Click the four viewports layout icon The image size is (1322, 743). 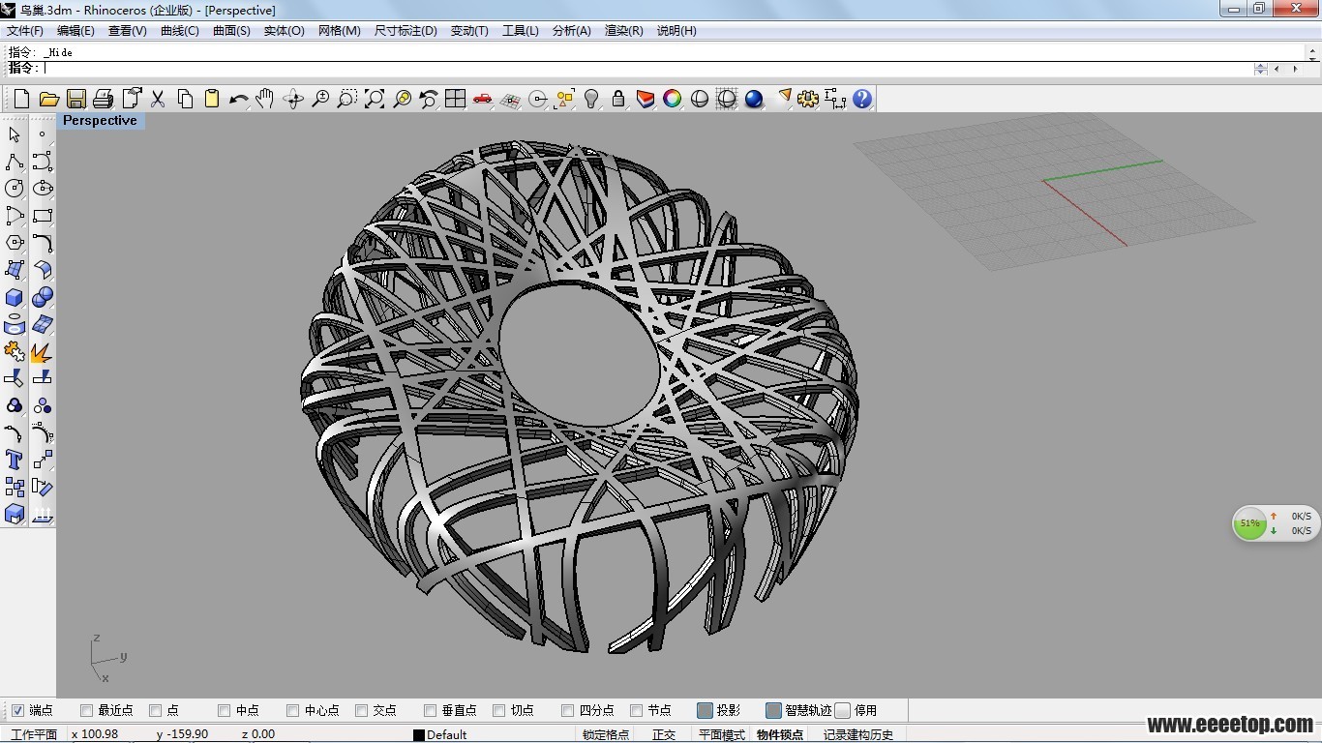pyautogui.click(x=456, y=99)
